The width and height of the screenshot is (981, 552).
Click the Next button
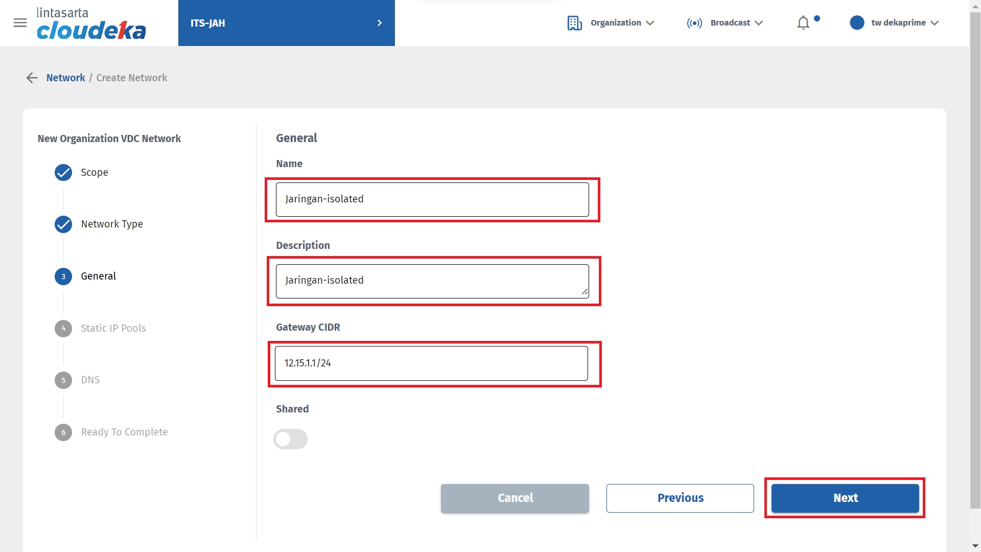tap(845, 498)
